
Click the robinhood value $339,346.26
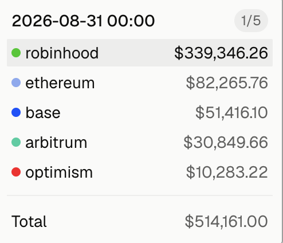[x=221, y=53]
